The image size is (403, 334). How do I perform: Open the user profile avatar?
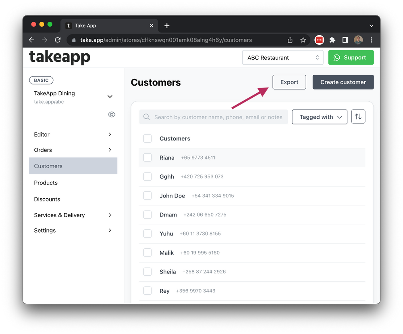(x=358, y=40)
